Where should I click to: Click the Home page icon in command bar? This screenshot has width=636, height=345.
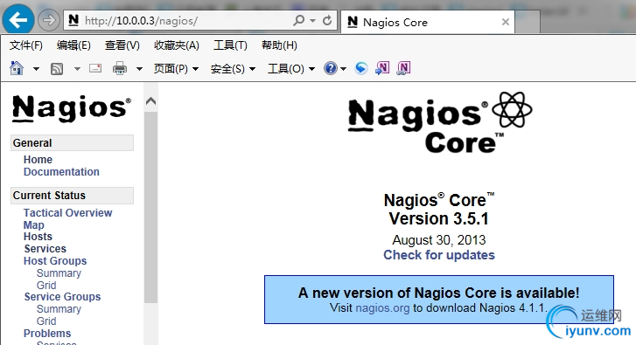[17, 68]
